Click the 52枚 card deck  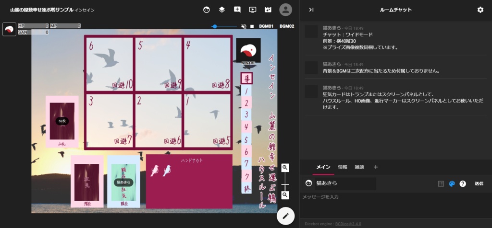pos(62,121)
